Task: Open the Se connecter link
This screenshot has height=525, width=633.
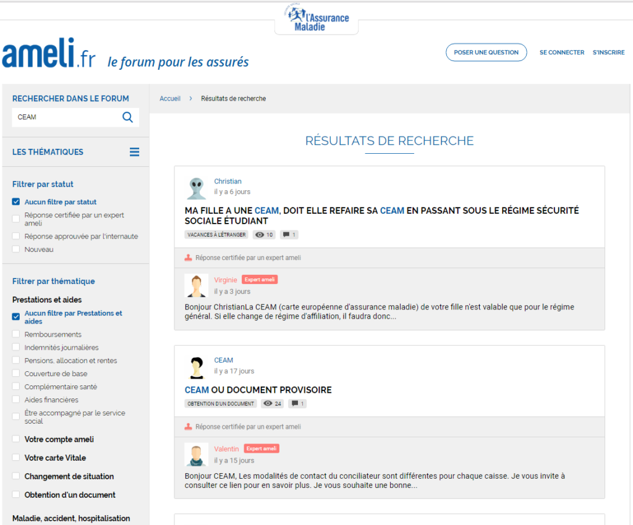Action: [x=561, y=52]
